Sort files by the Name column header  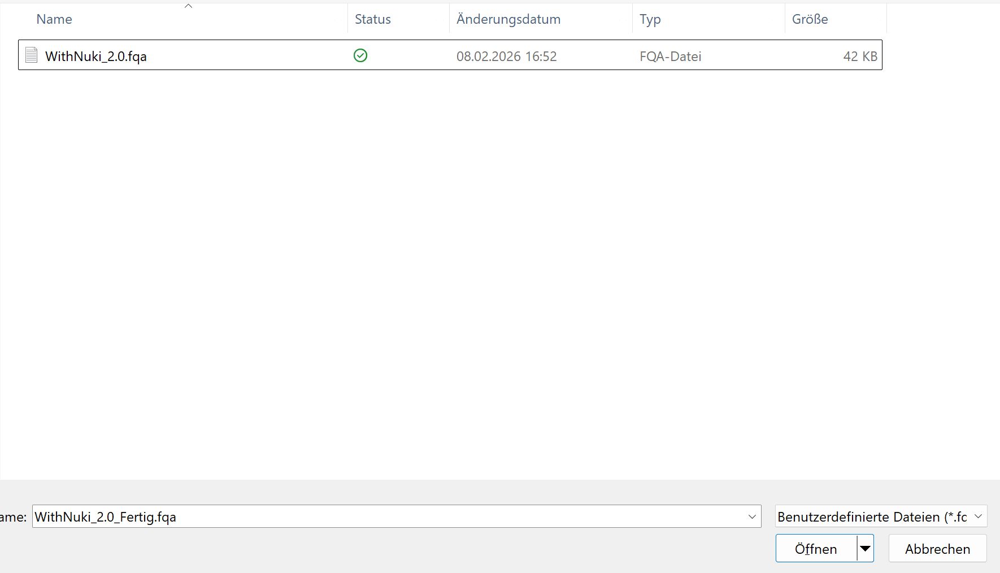54,19
